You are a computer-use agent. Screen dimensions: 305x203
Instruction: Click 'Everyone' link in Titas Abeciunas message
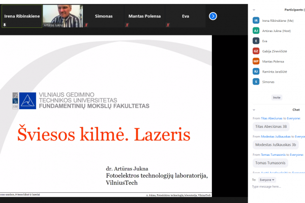click(293, 118)
